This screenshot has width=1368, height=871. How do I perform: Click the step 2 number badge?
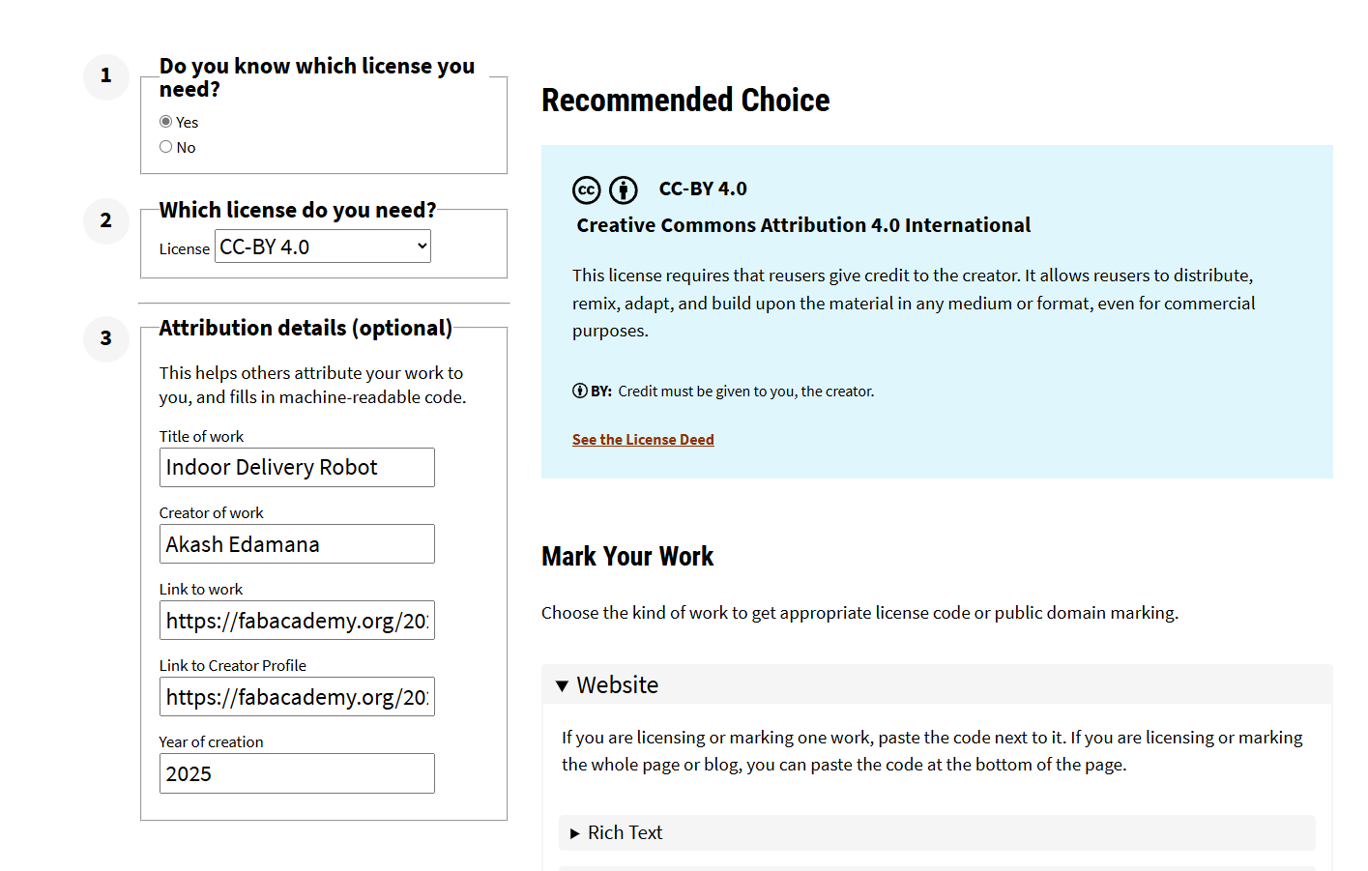point(106,221)
